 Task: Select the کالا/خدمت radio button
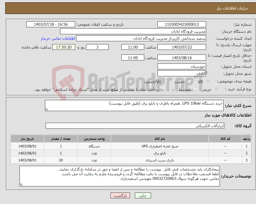pos(166,81)
